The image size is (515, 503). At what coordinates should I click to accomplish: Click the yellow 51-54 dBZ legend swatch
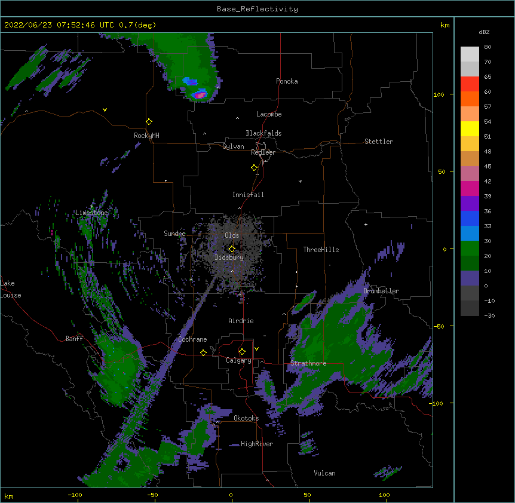[470, 128]
